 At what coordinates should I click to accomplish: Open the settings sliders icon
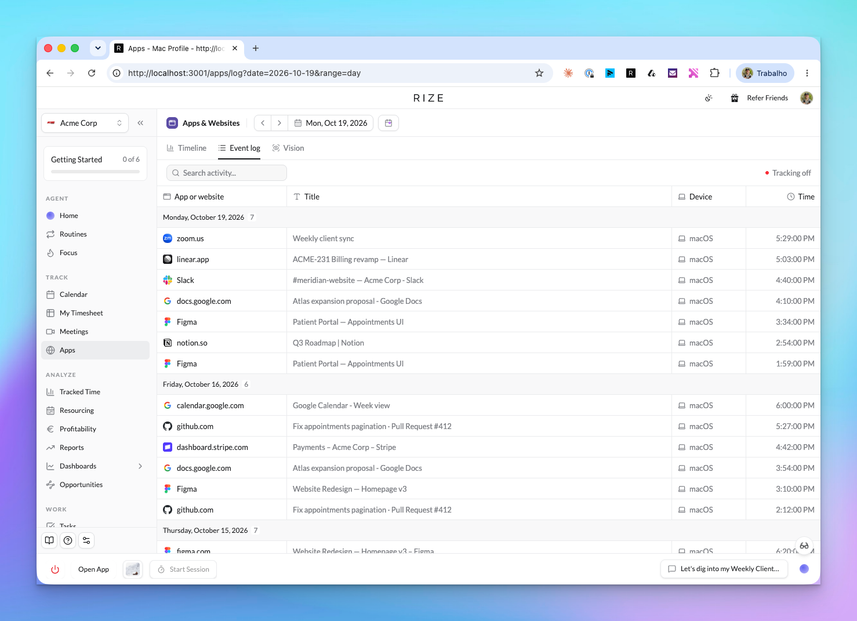coord(86,540)
